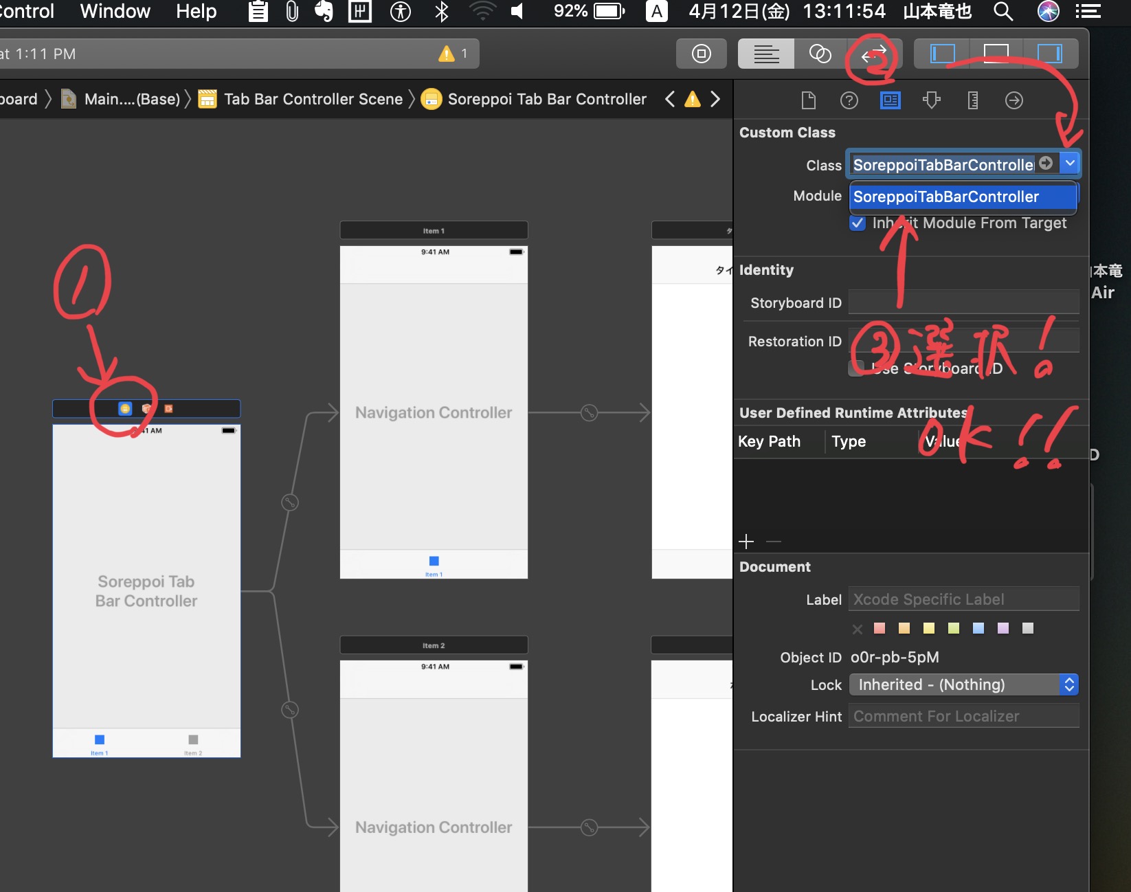
Task: Open the Help menu
Action: coord(196,11)
